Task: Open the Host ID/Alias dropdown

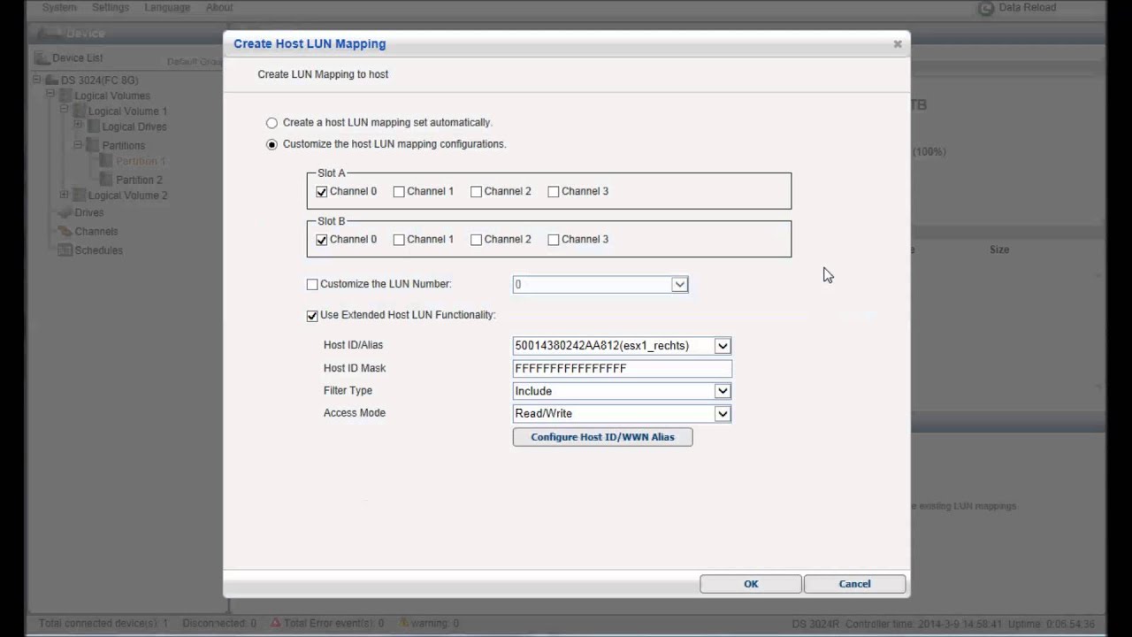Action: (723, 346)
